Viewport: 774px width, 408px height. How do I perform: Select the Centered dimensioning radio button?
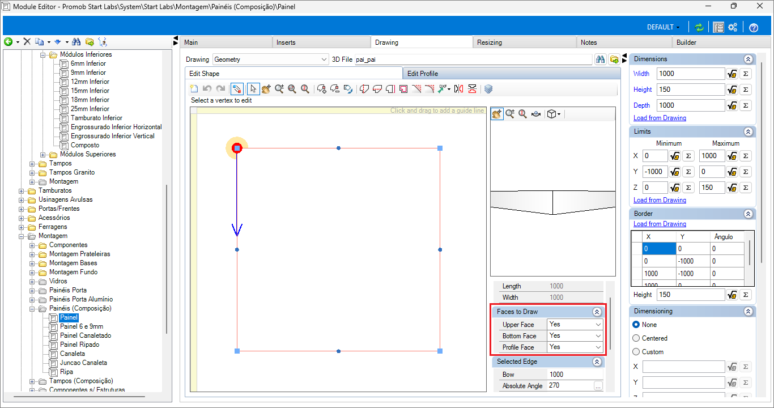636,338
